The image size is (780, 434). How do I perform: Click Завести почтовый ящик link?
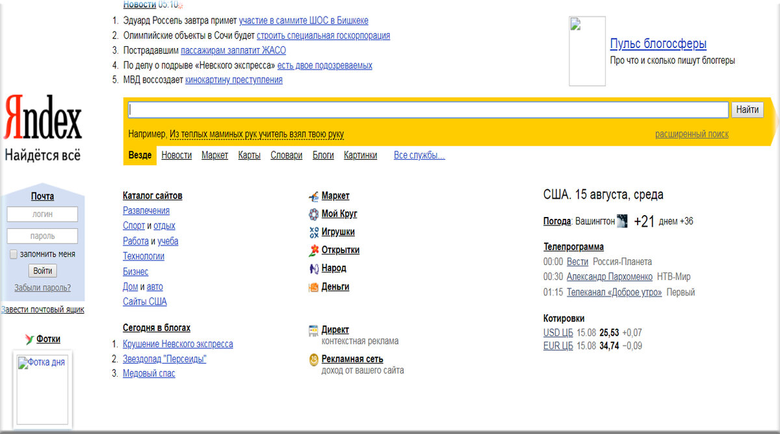pos(43,310)
